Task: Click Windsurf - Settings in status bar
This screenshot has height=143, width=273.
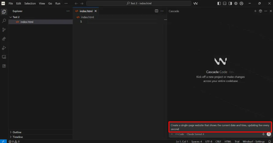Action: 253,141
